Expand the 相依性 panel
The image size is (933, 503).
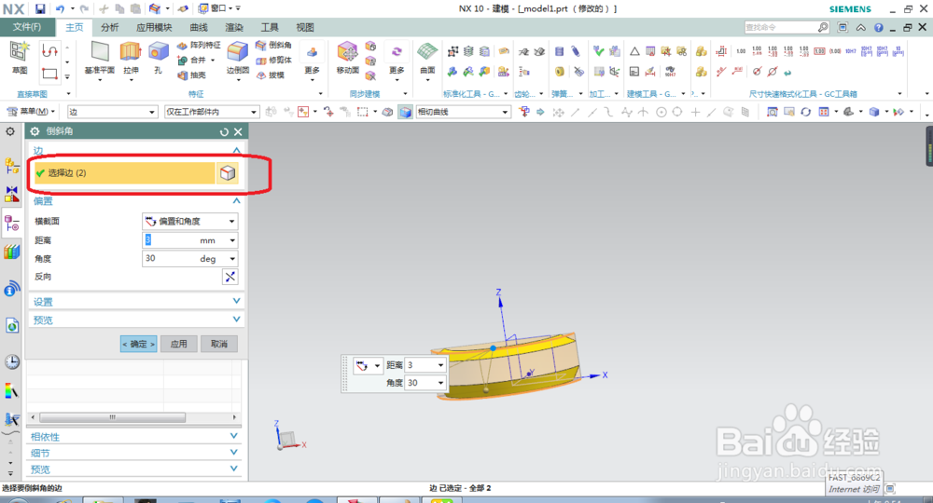(134, 437)
